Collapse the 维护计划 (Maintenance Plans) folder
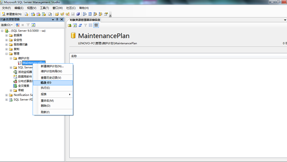 11,58
